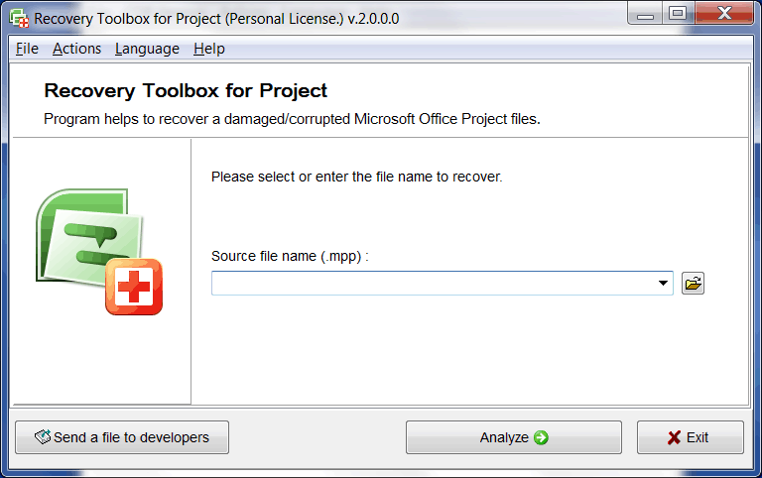The height and width of the screenshot is (478, 762).
Task: Click the red X icon on Exit
Action: click(x=674, y=437)
